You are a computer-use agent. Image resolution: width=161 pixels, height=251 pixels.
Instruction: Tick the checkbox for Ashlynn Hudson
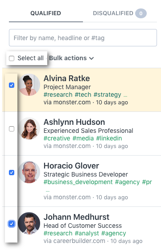(12, 129)
